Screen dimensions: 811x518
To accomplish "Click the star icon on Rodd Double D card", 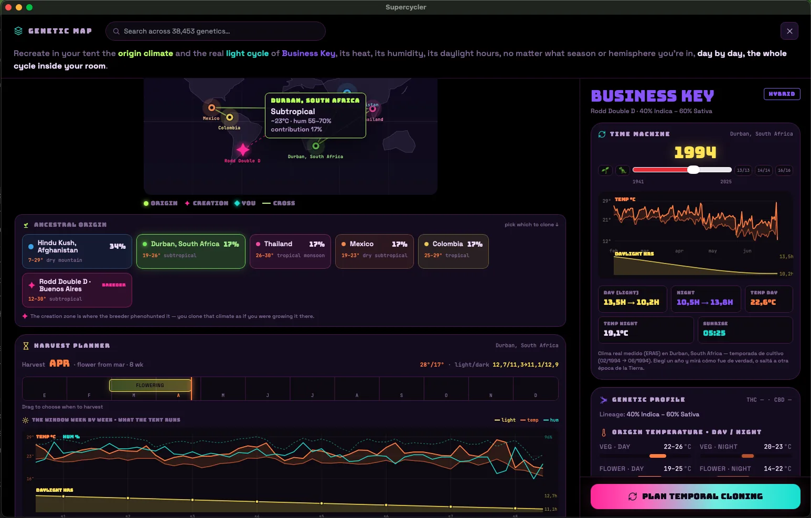I will (x=32, y=285).
